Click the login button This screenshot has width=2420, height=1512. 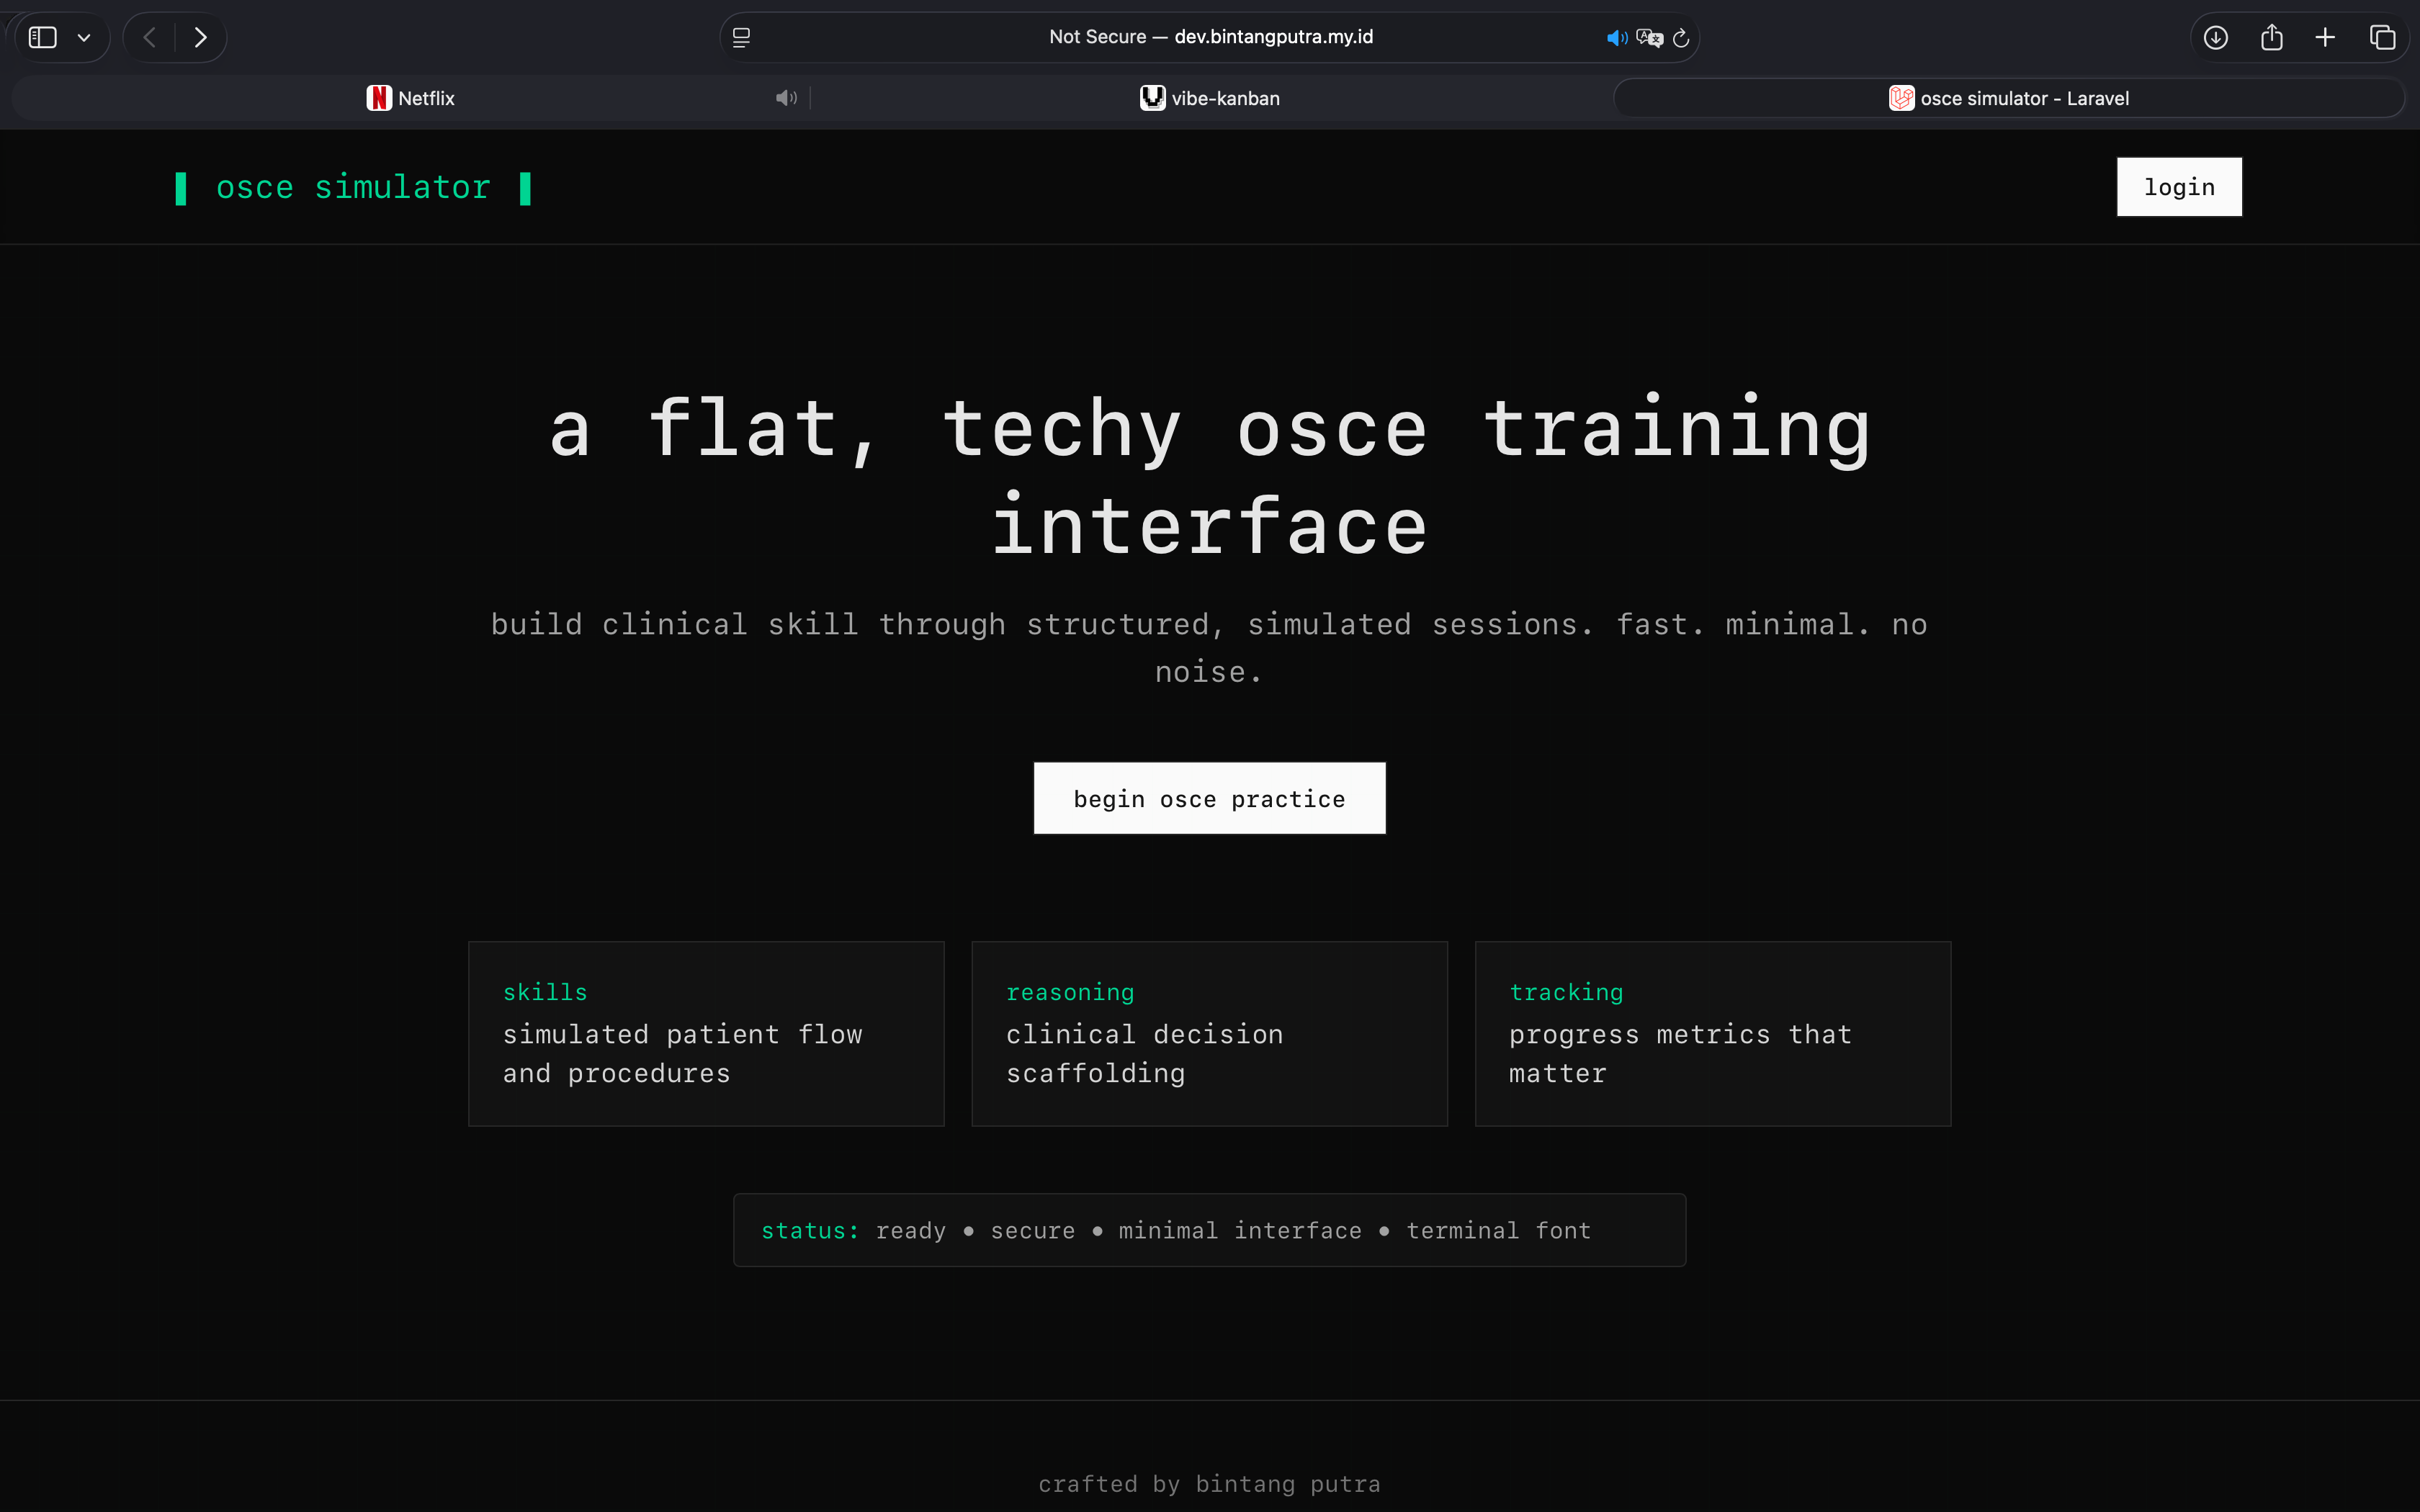click(2178, 187)
